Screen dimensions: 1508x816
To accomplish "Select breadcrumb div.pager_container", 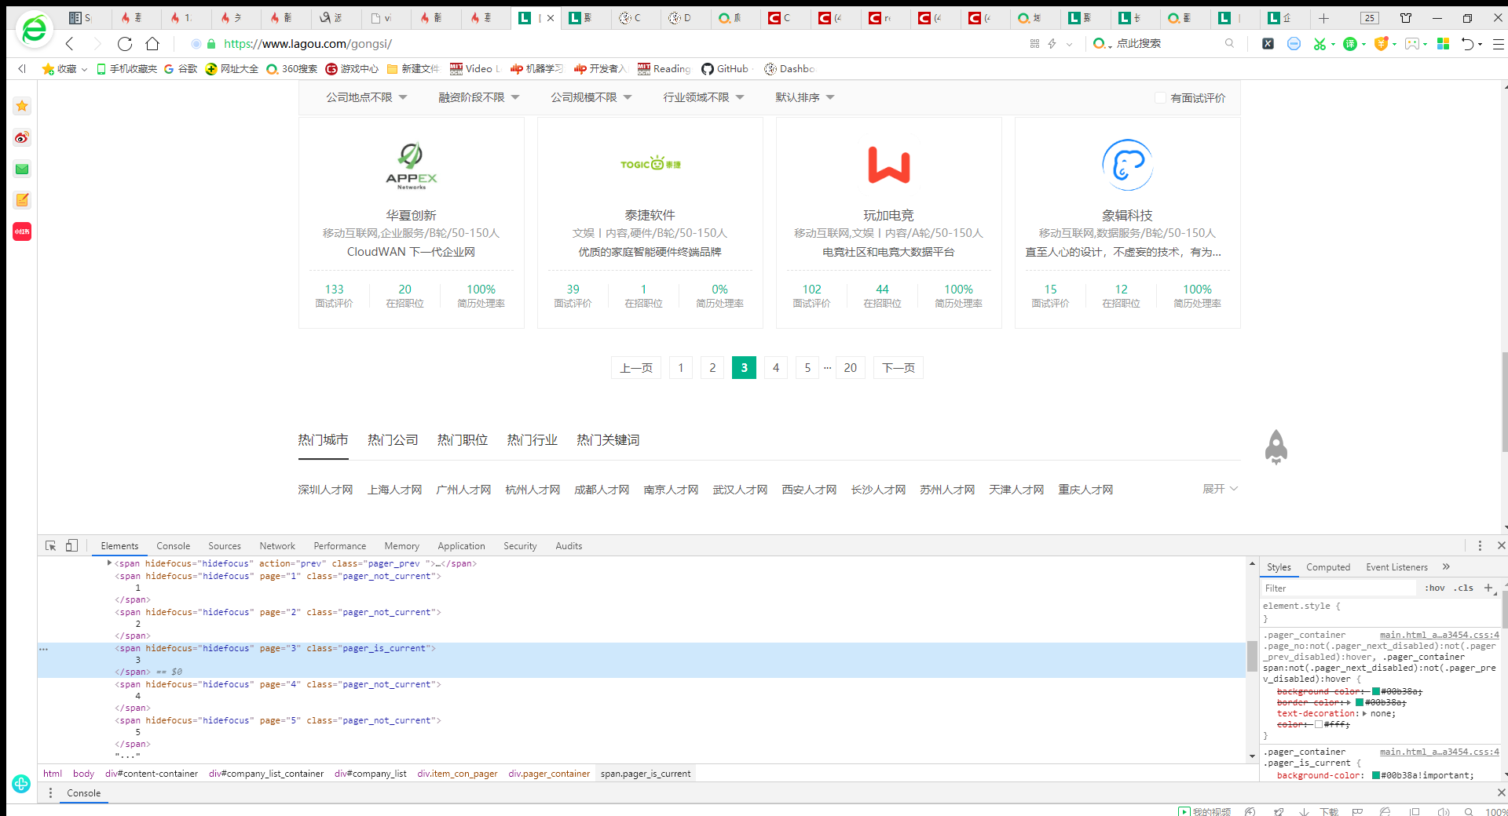I will [549, 774].
